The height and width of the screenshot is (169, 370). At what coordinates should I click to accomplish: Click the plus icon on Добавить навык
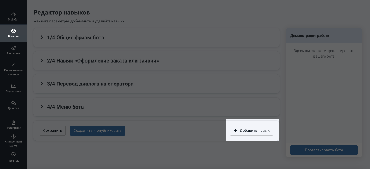pyautogui.click(x=235, y=131)
